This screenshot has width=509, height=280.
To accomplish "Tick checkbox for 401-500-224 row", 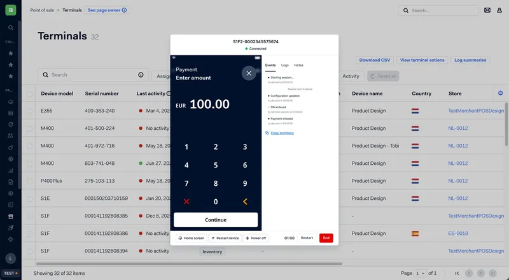I will click(x=29, y=129).
